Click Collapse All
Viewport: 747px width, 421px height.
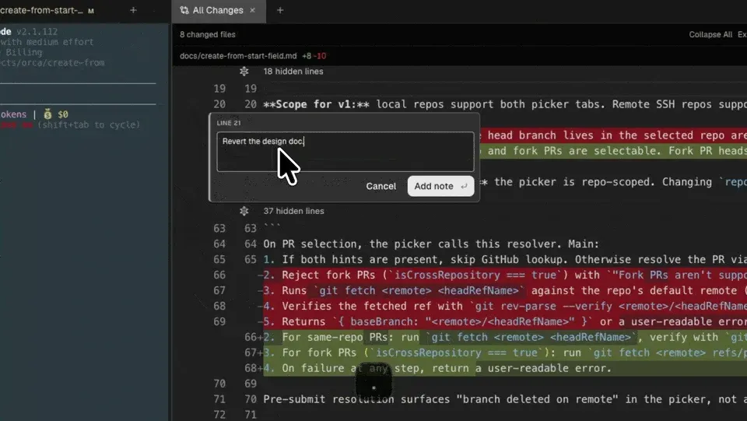(710, 34)
